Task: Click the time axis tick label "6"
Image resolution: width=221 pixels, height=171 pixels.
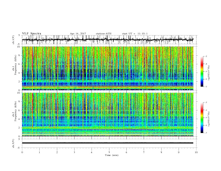Action: 126,152
